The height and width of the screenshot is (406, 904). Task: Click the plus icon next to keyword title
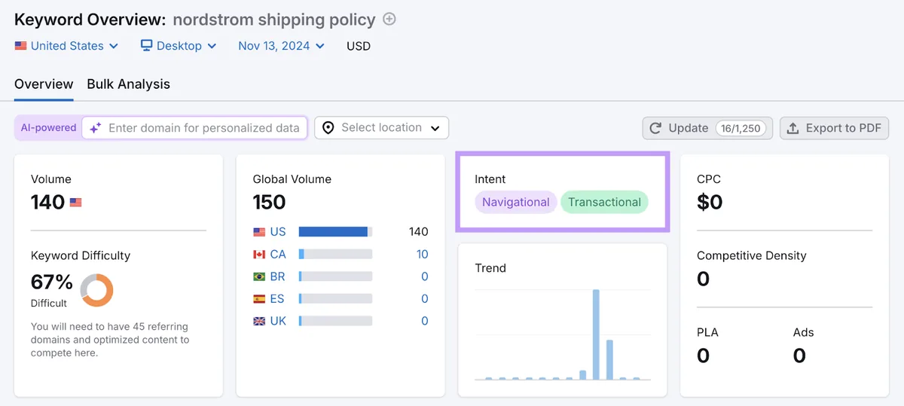point(389,20)
